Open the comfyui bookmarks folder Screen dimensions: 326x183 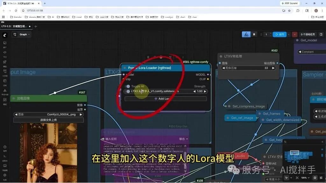[x=167, y=17]
